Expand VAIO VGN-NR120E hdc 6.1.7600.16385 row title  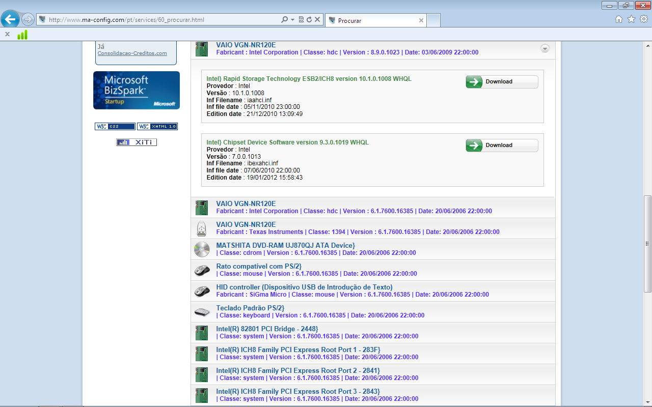[246, 203]
